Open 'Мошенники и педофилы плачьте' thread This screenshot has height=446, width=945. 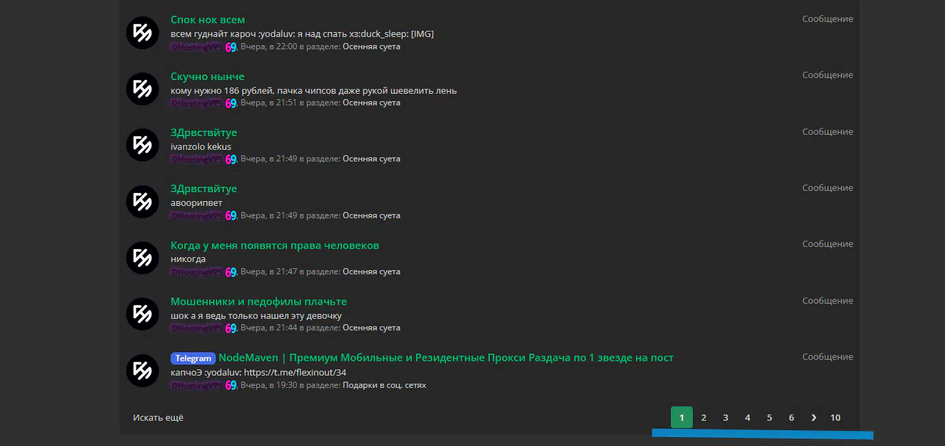tap(258, 302)
